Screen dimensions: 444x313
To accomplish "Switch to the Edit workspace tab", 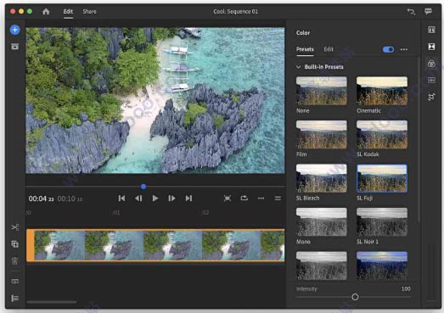I will [x=68, y=12].
